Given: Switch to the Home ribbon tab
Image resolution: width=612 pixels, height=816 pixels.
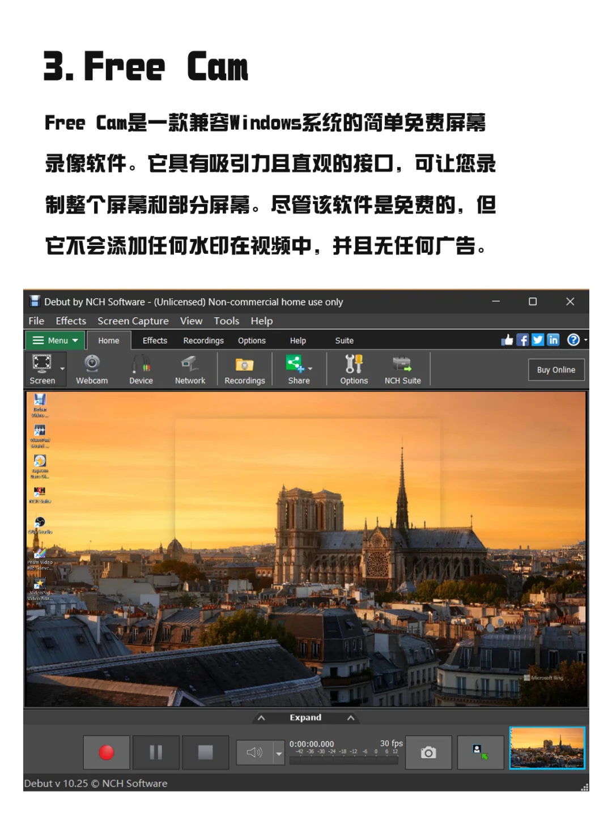Looking at the screenshot, I should [109, 341].
